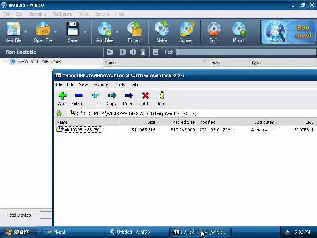Click the Copy arrow icon in 7-Zip
This screenshot has width=317, height=238.
[x=112, y=96]
